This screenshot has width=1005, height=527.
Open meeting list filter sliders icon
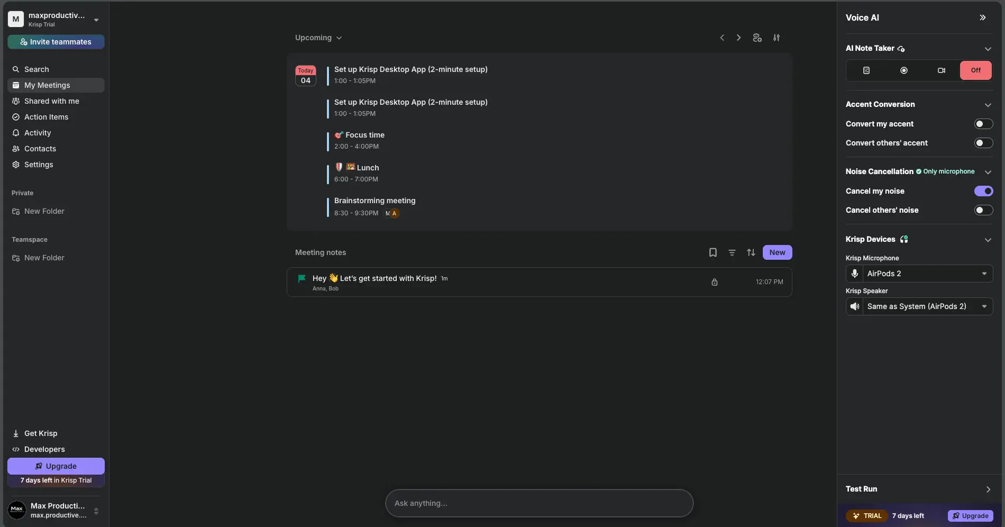[776, 38]
